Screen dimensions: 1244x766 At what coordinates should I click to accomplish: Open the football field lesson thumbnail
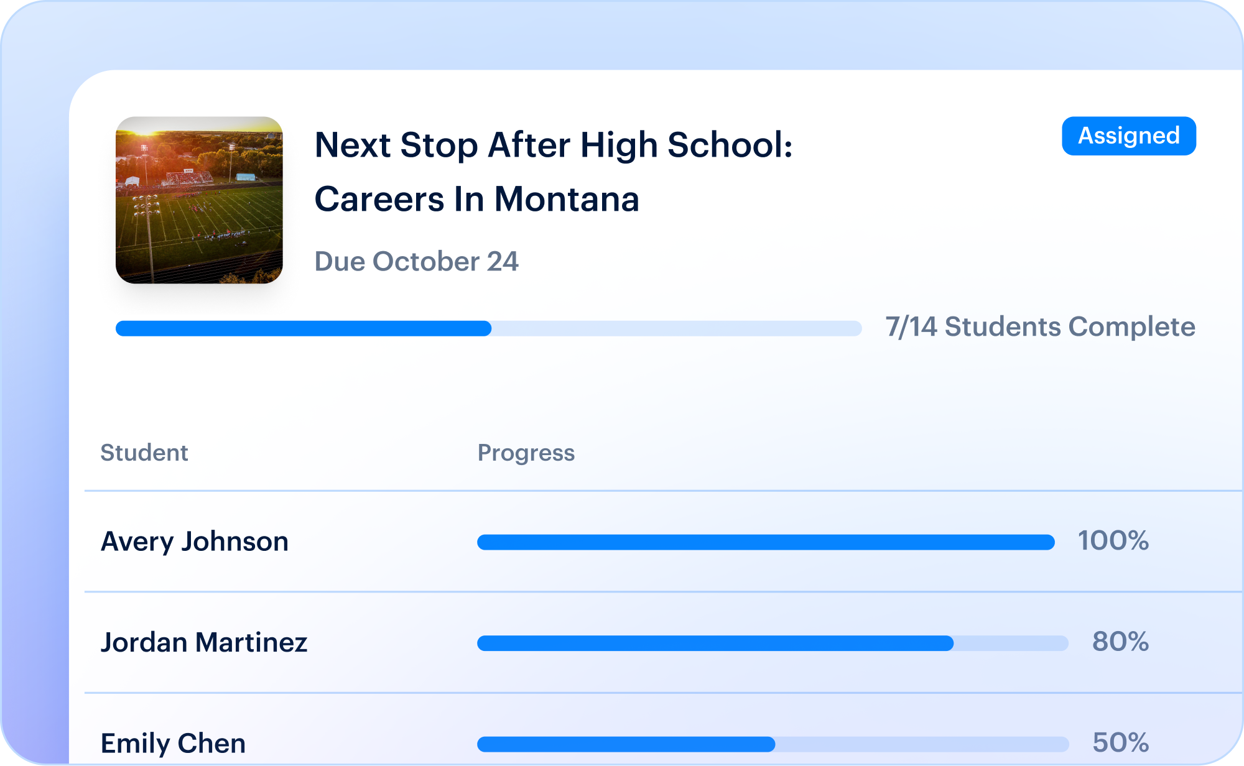(x=199, y=200)
